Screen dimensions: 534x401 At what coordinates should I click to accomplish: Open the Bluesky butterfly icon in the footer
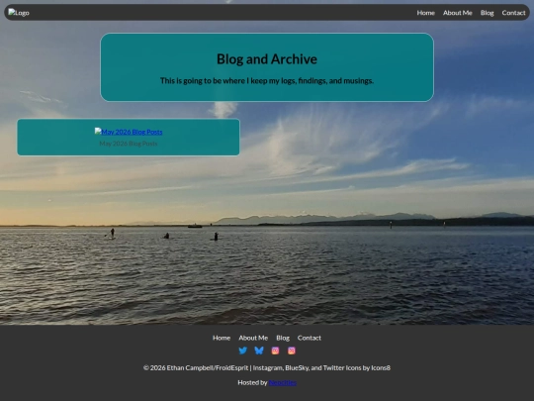pyautogui.click(x=259, y=351)
